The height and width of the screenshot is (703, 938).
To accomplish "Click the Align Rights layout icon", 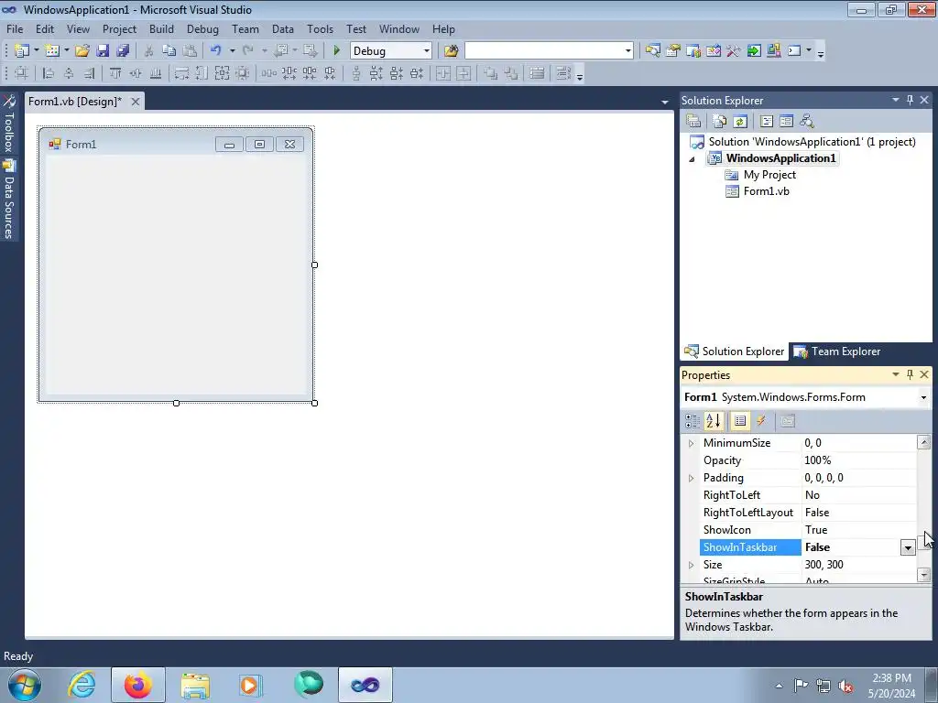I will tap(89, 73).
